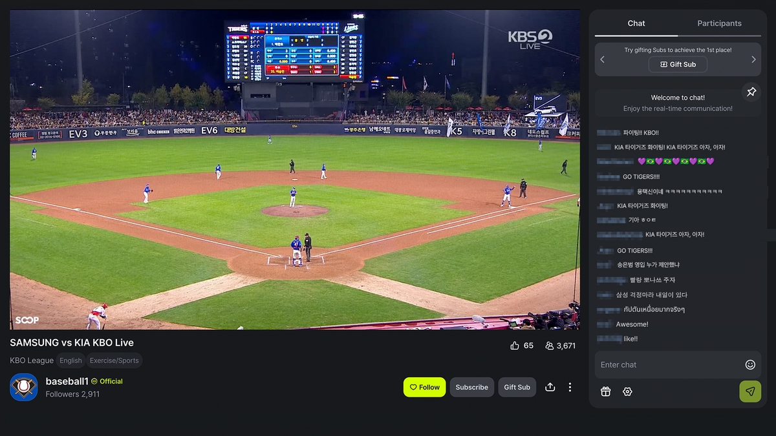Send chat message with paper plane button
This screenshot has height=436, width=776.
(x=750, y=391)
